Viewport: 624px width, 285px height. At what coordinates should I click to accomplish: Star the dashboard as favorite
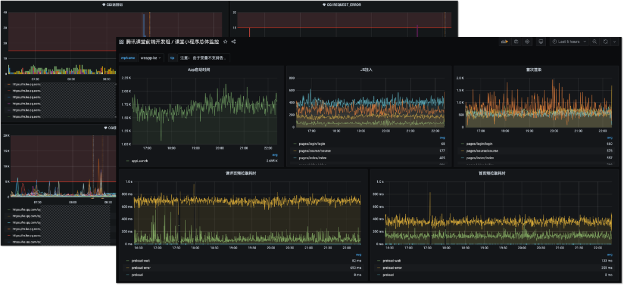click(225, 42)
